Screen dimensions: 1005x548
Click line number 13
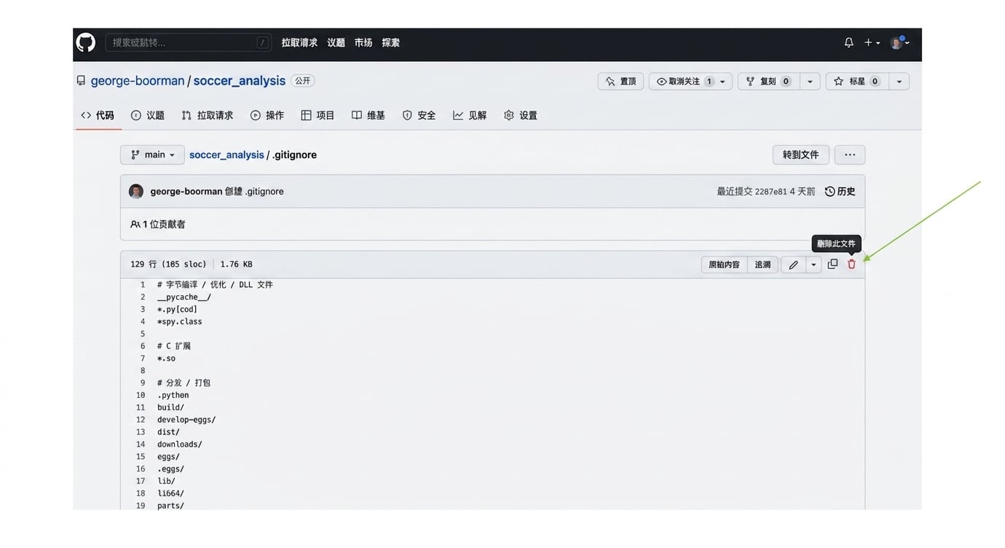[x=141, y=432]
